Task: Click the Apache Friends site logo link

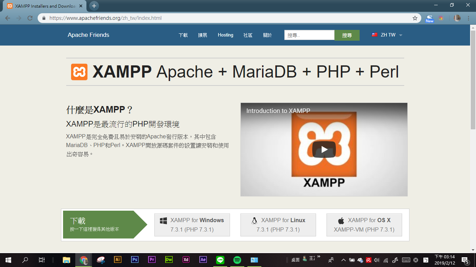Action: point(89,35)
